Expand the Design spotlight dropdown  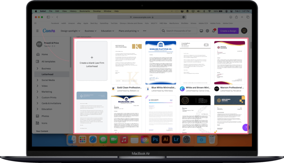pos(70,31)
